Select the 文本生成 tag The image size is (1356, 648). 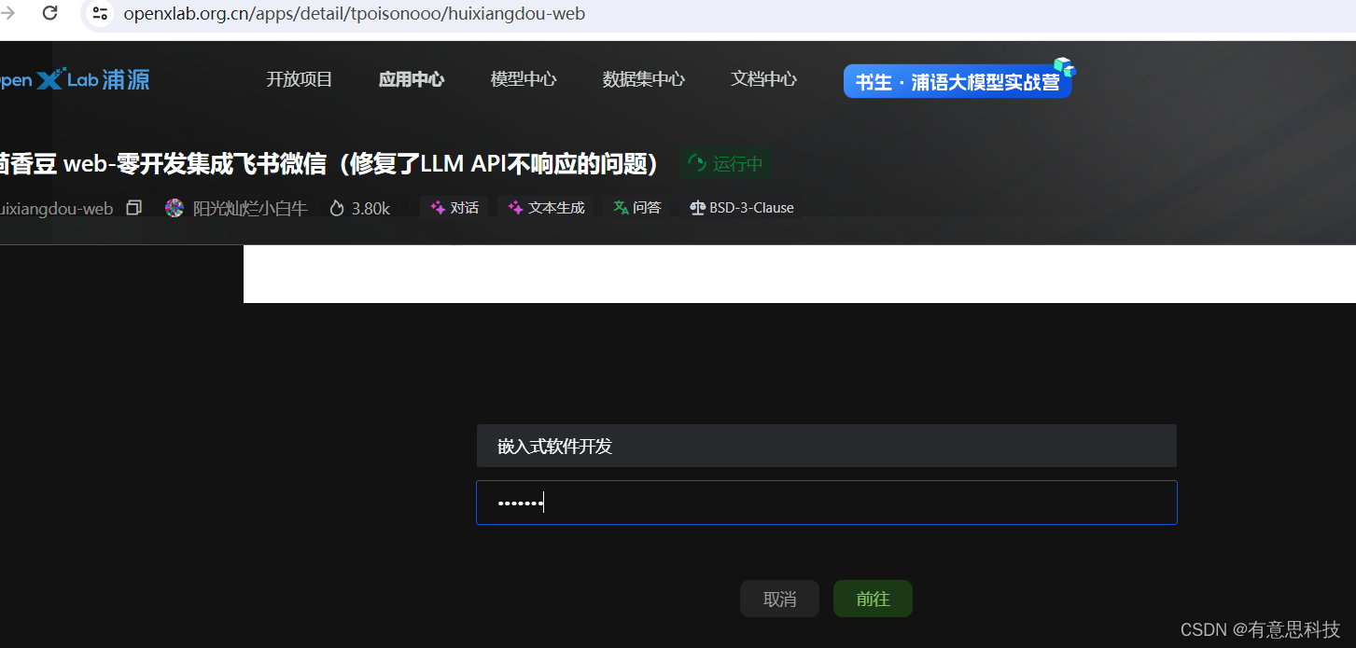pos(547,208)
